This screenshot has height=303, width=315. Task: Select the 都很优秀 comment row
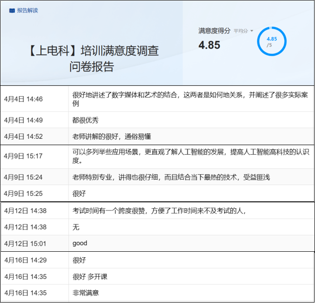tap(86, 120)
